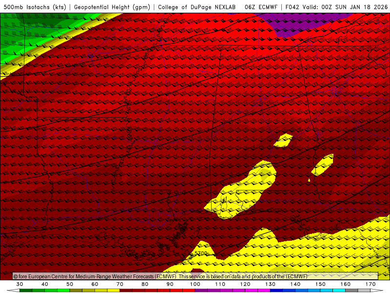Click the '160' label on the color scale

[x=345, y=284]
